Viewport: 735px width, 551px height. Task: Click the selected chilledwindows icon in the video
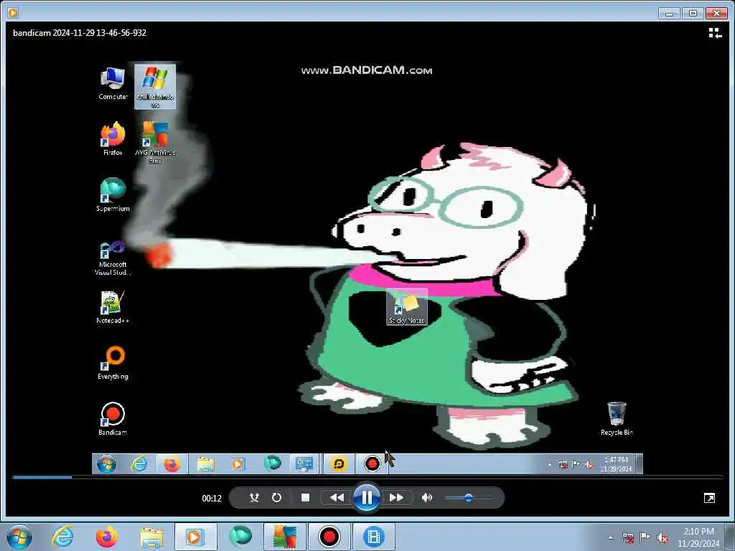pyautogui.click(x=155, y=87)
